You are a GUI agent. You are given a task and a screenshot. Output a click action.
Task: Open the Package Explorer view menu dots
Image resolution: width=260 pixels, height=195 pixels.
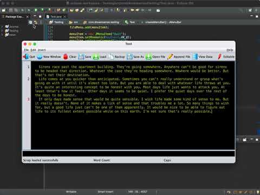point(41,22)
